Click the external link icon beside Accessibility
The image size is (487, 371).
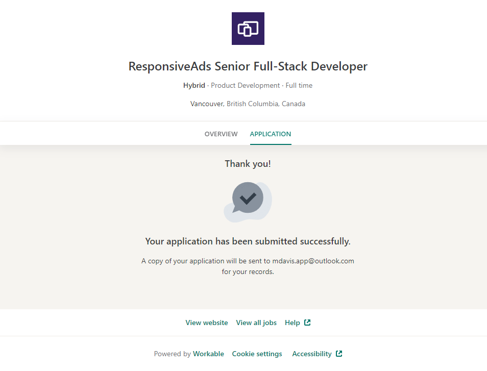(x=339, y=354)
